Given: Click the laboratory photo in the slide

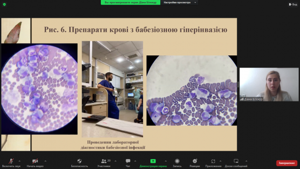Looking at the screenshot, I should click(x=112, y=89).
